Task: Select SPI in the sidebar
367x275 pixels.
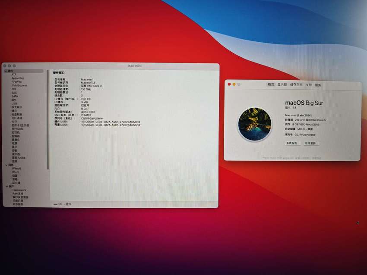Action: pyautogui.click(x=14, y=100)
